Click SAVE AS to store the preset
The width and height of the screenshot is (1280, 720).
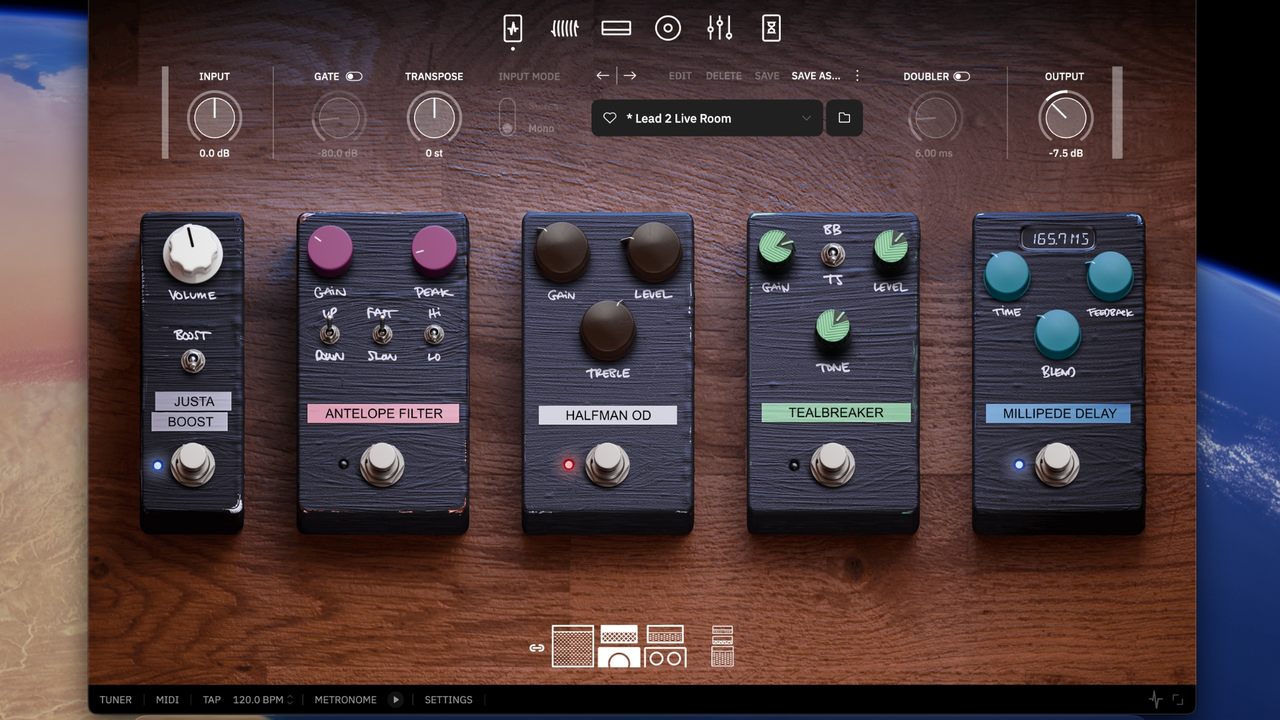click(816, 75)
